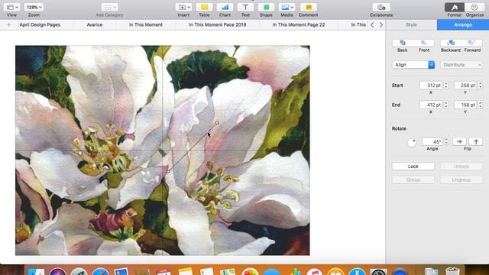The height and width of the screenshot is (275, 489).
Task: Click the Start Y field showing 258 pt
Action: click(465, 85)
